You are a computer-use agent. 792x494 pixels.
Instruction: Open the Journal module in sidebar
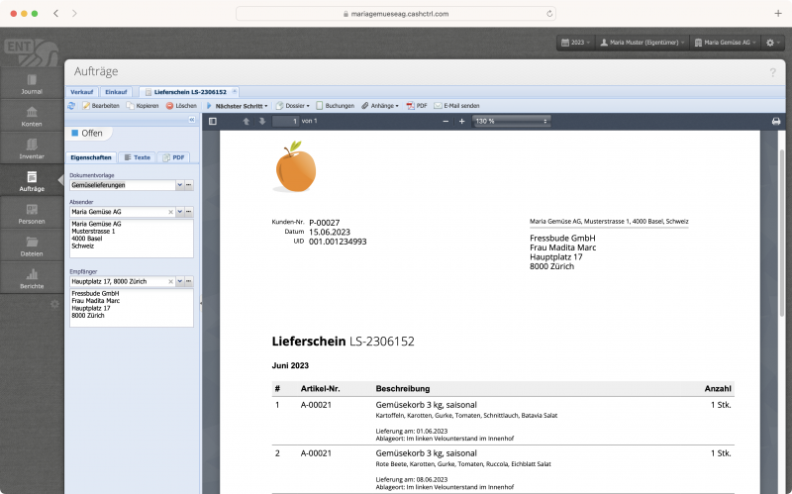point(32,84)
